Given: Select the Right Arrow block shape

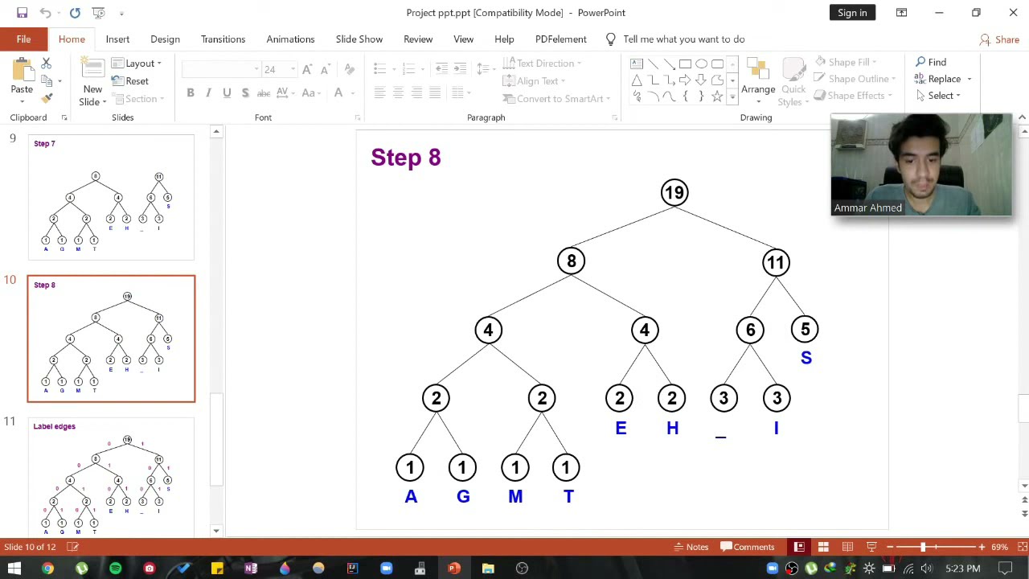Looking at the screenshot, I should (x=685, y=80).
